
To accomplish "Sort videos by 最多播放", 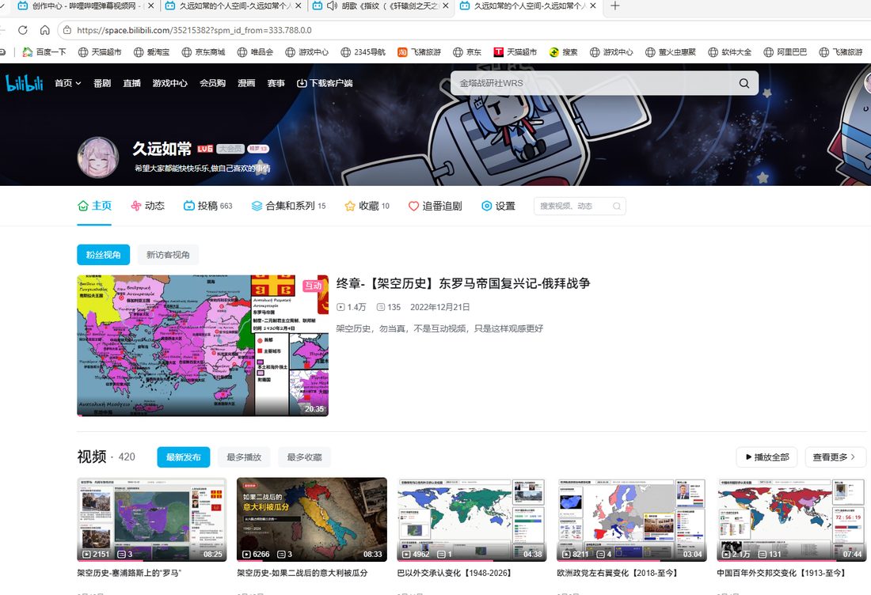I will tap(244, 457).
